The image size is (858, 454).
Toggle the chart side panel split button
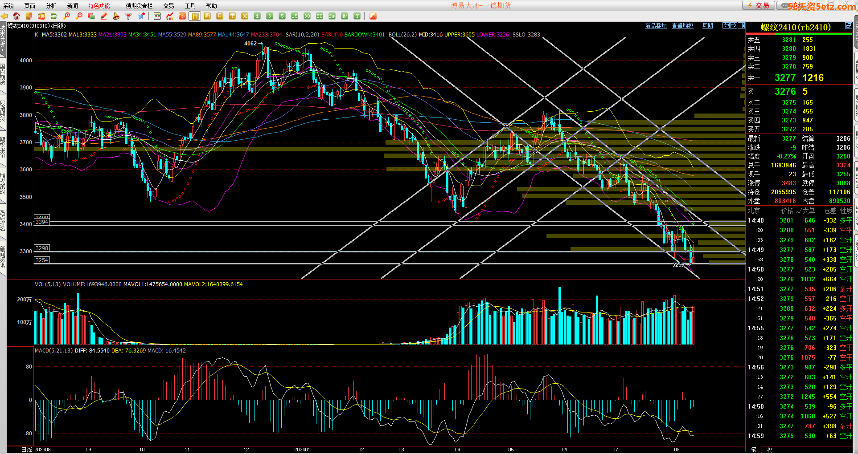[x=741, y=26]
